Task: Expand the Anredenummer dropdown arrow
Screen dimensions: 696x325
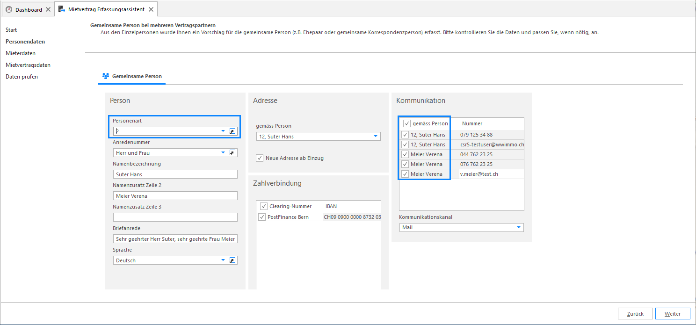Action: tap(223, 153)
